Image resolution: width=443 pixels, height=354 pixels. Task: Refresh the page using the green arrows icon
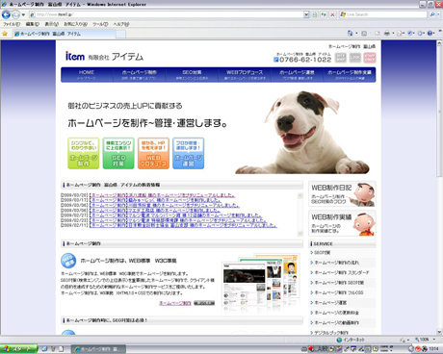(324, 14)
